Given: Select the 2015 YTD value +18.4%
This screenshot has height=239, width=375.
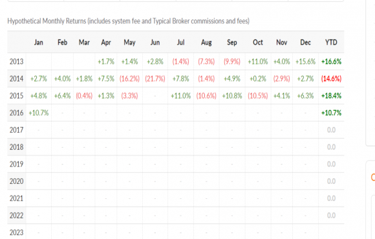Looking at the screenshot, I should tap(331, 96).
